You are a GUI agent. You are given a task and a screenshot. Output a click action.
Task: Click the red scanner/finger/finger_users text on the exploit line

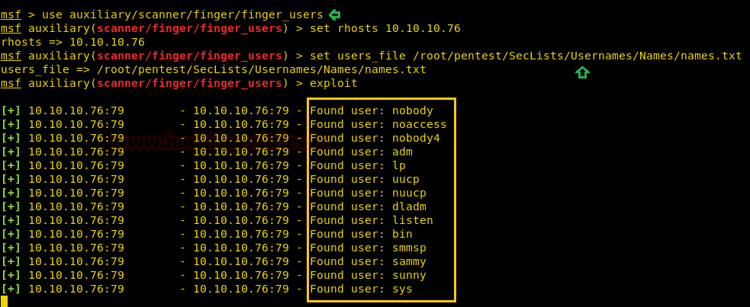pyautogui.click(x=189, y=83)
